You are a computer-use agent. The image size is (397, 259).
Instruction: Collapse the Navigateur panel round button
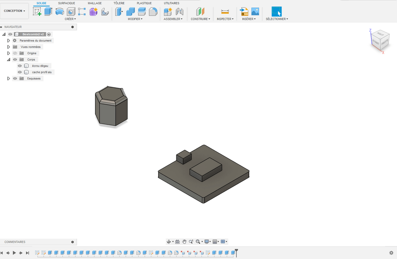pyautogui.click(x=72, y=27)
